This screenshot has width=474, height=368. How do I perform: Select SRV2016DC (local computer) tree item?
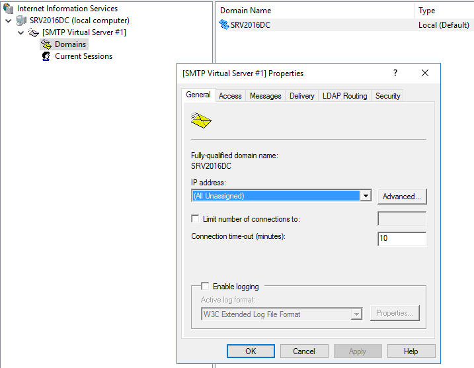pyautogui.click(x=79, y=21)
